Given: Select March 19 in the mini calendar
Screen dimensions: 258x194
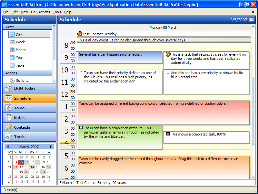Looking at the screenshot, I should coord(21,172).
